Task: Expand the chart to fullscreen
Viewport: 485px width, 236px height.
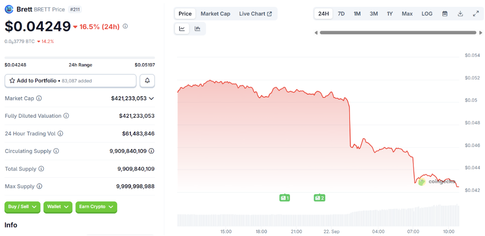Action: tap(476, 14)
